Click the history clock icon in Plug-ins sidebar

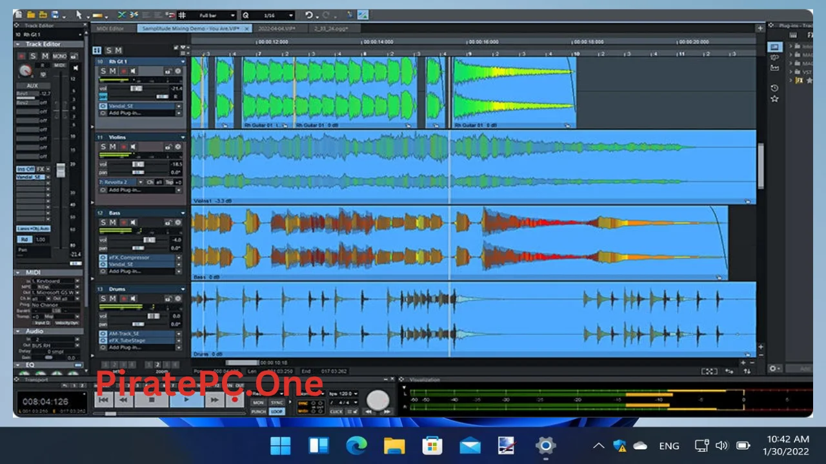point(774,88)
